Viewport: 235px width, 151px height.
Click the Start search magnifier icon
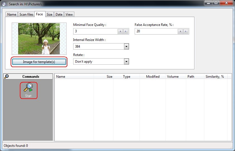tap(28, 88)
